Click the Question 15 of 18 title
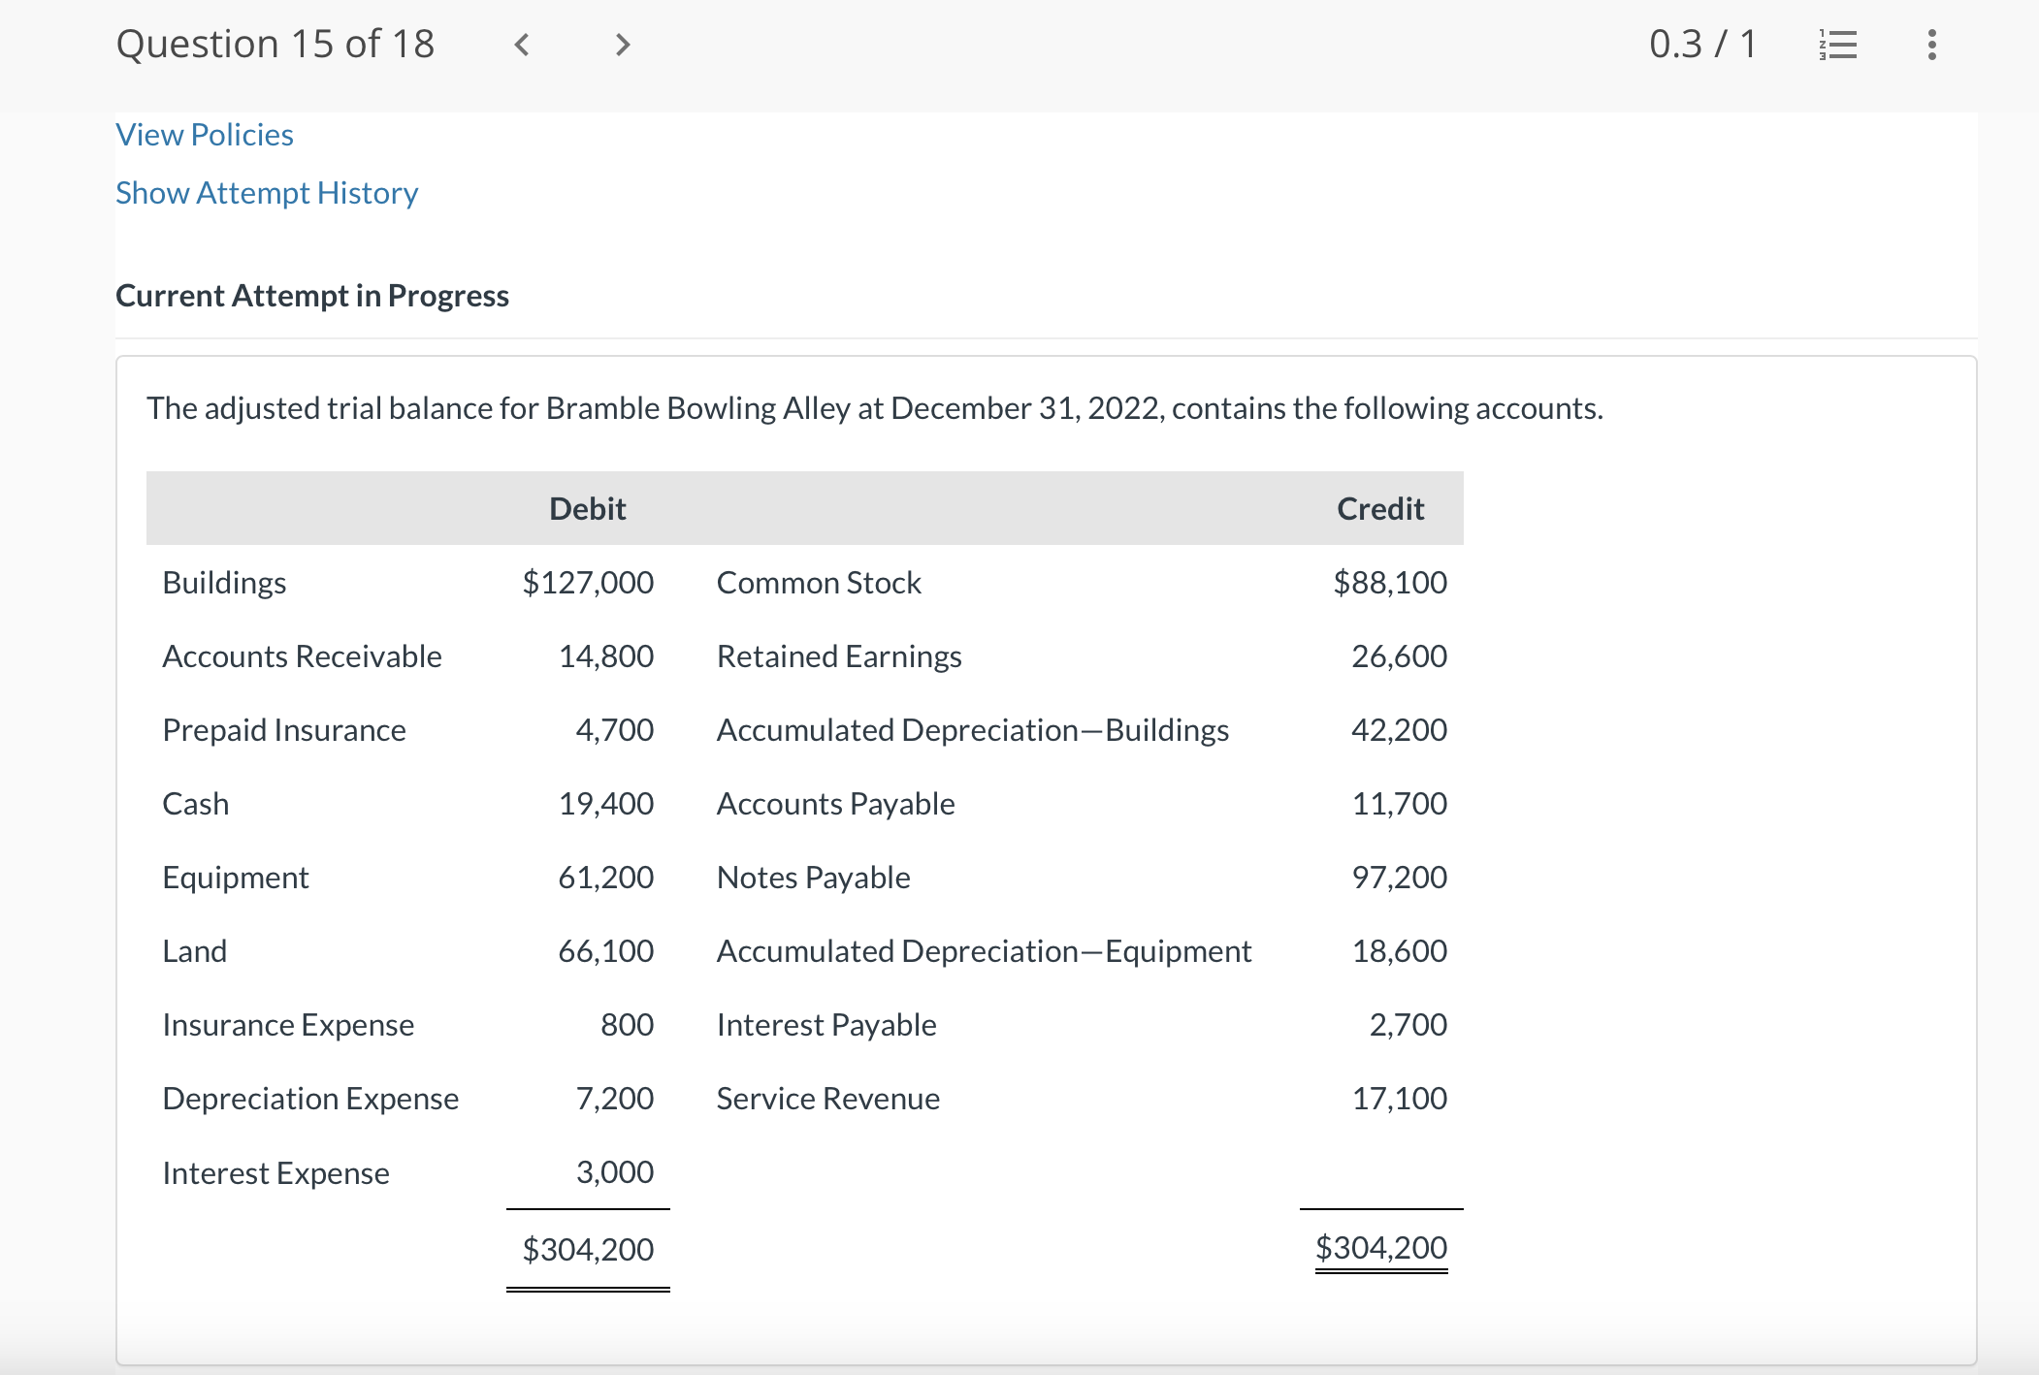This screenshot has height=1375, width=2039. tap(275, 45)
